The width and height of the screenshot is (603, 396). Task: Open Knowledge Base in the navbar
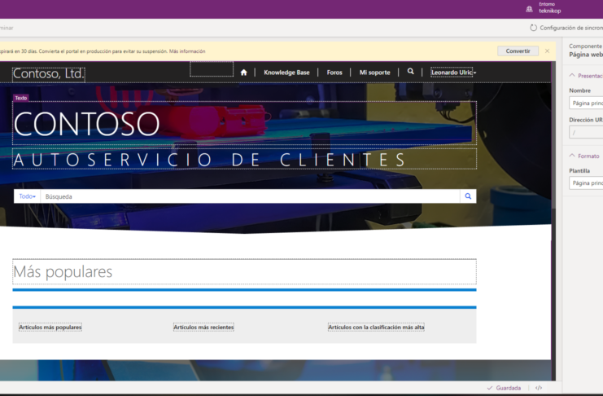tap(286, 73)
